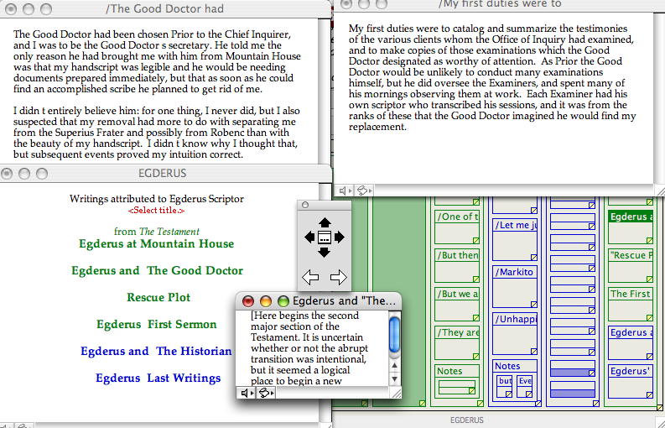The height and width of the screenshot is (428, 665).
Task: Click the center window icon in navigation palette
Action: [325, 237]
